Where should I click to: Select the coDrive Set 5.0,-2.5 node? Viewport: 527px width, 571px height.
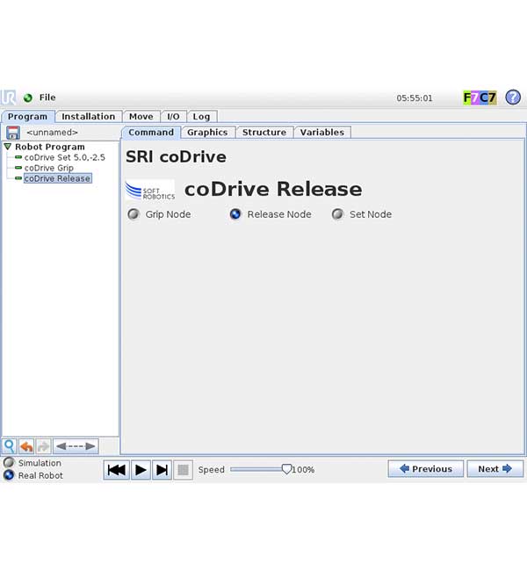[65, 157]
